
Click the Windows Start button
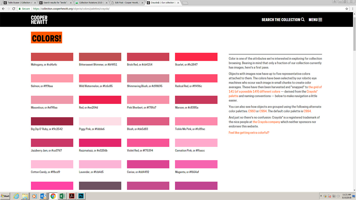5,196
